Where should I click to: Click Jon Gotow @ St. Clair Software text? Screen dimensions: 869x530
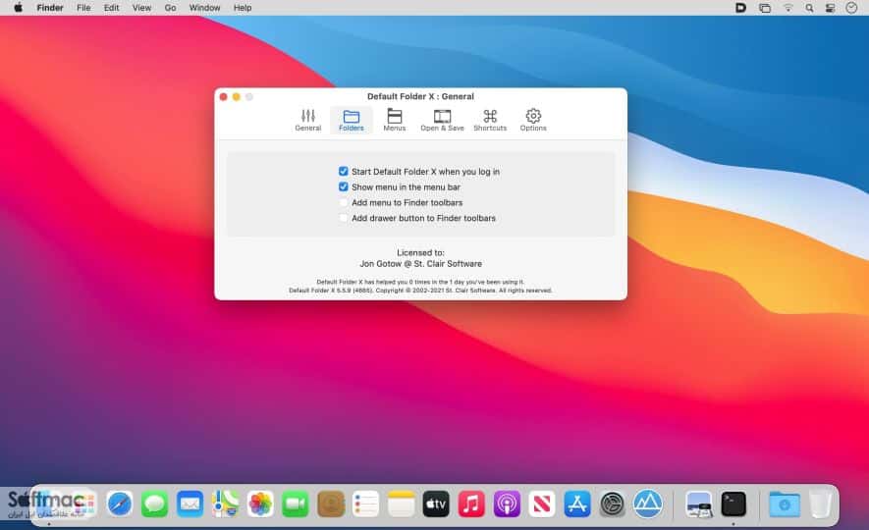(420, 264)
